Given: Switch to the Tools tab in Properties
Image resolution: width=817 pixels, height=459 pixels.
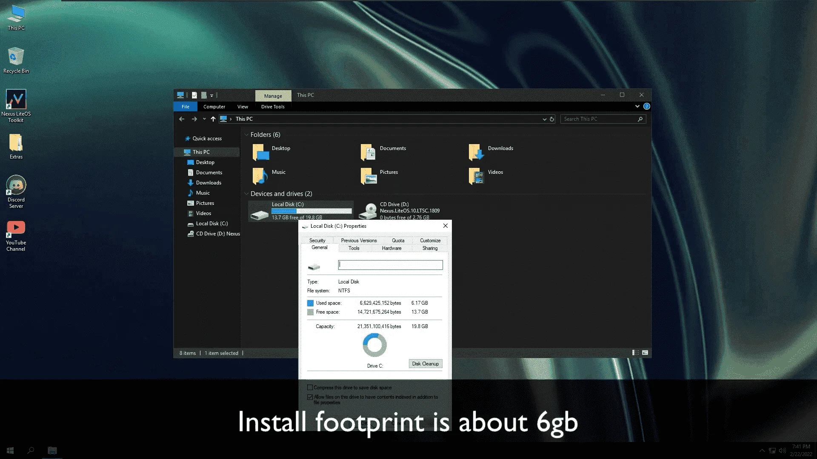Looking at the screenshot, I should click(x=354, y=248).
